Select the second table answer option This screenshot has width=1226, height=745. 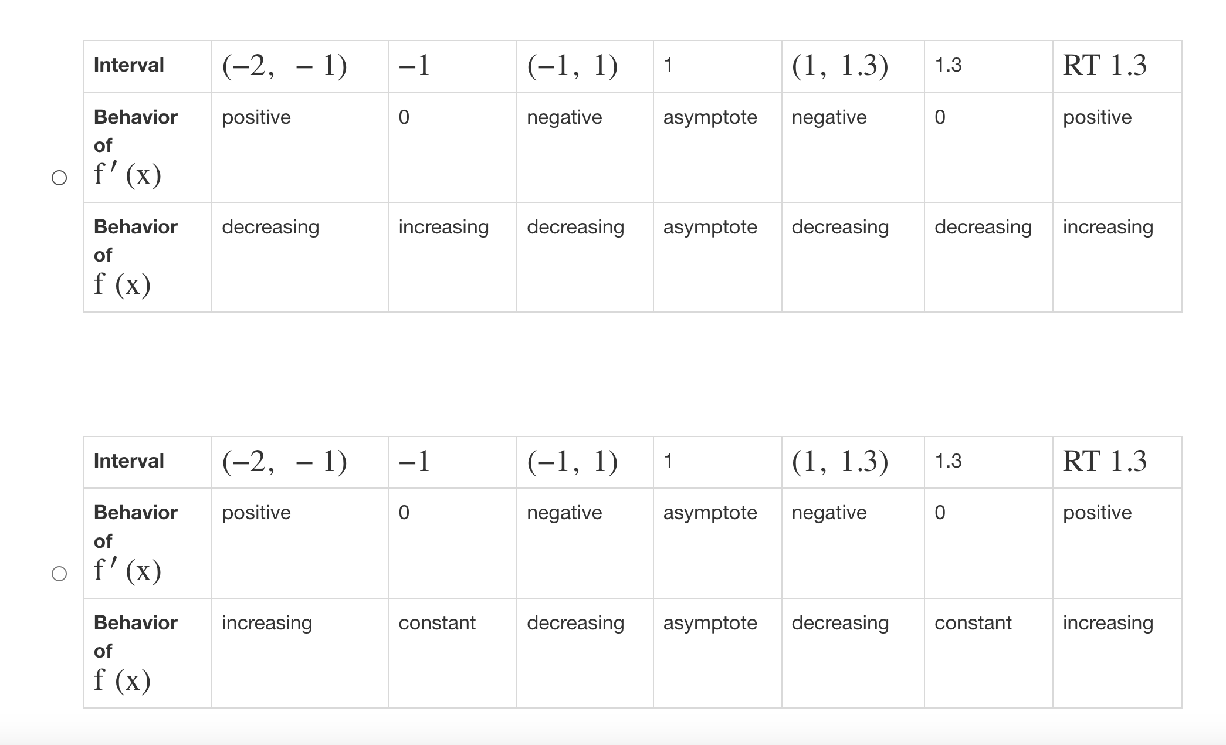tap(59, 572)
